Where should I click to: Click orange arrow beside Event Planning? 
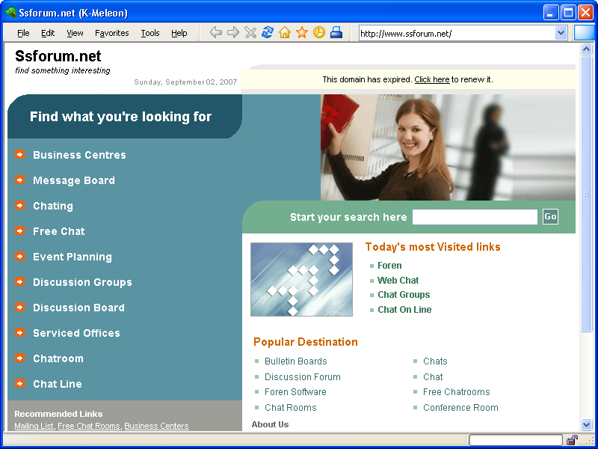coord(20,256)
